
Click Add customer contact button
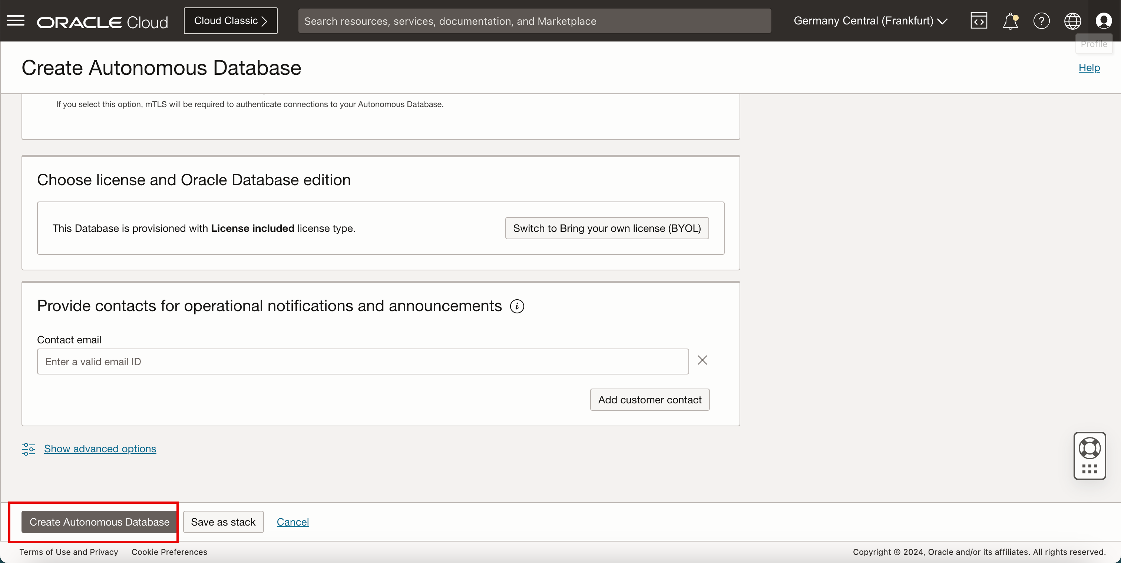649,400
